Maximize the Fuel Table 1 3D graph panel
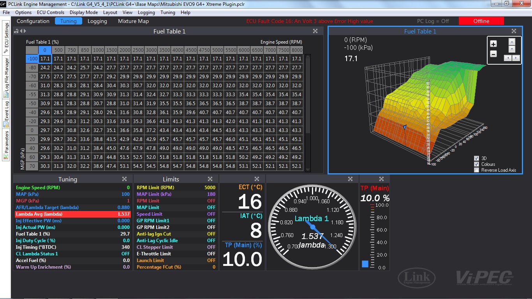The height and width of the screenshot is (299, 532). [514, 31]
